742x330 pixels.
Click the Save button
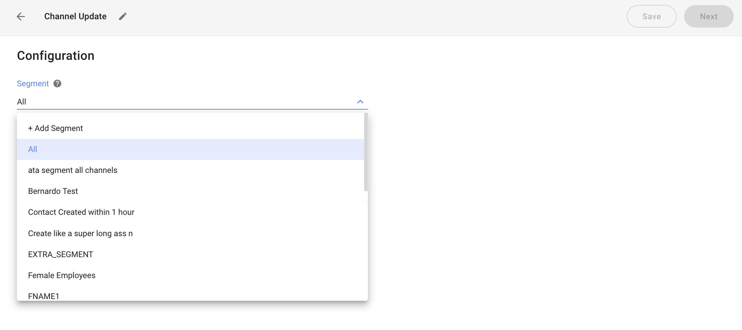[651, 16]
